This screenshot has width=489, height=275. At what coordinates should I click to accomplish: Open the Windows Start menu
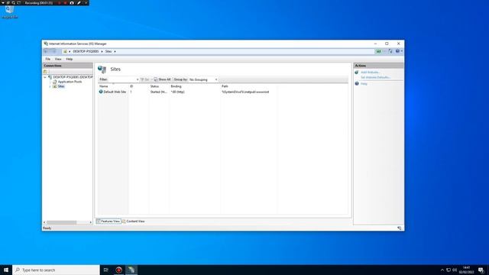tap(6, 270)
